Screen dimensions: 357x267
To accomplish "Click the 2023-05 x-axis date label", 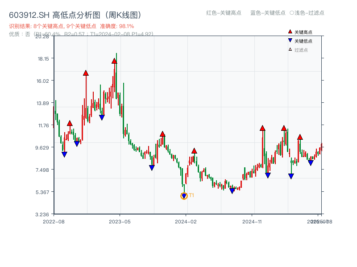I will pos(120,222).
